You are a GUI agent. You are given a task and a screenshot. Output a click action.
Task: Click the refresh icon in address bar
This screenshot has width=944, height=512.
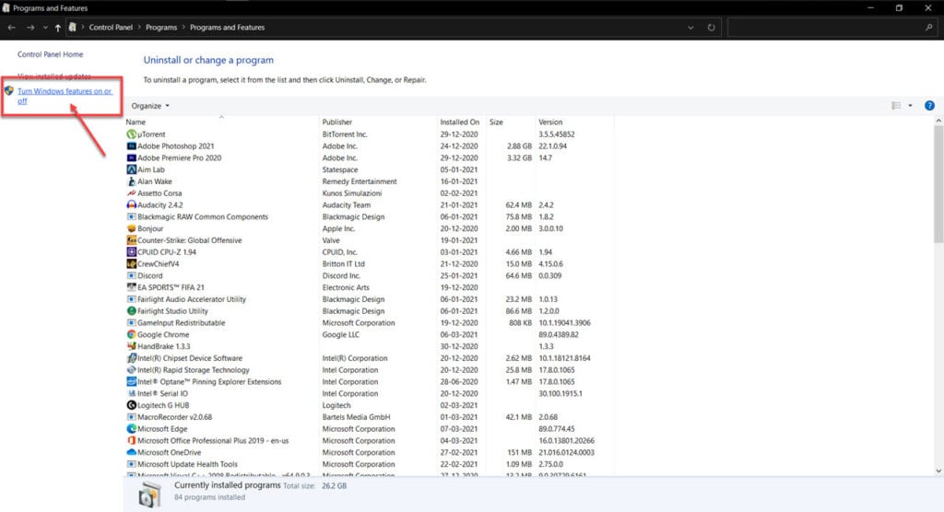(711, 28)
